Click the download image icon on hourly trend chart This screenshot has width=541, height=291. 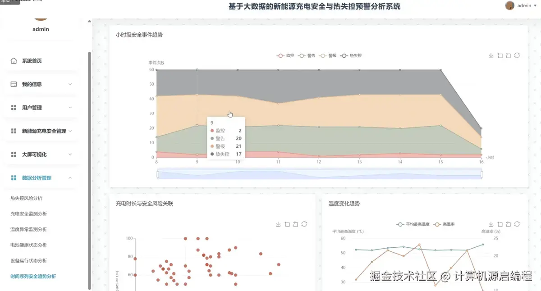point(491,55)
